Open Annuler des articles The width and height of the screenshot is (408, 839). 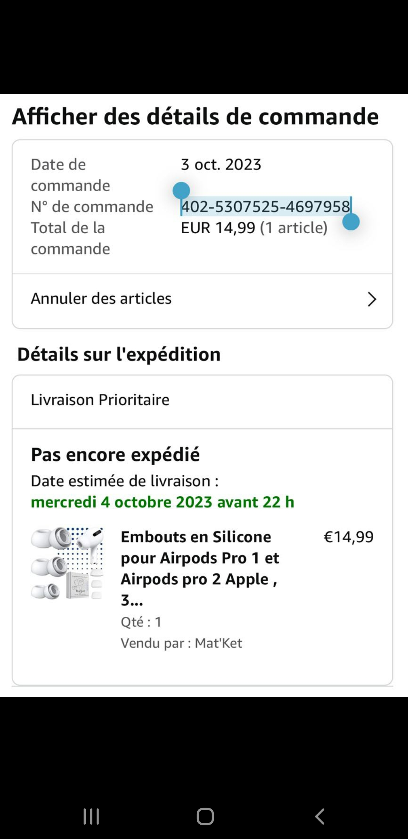coord(101,299)
